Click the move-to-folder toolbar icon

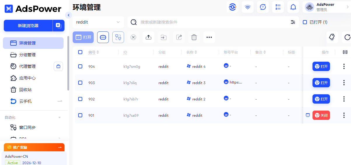pyautogui.click(x=164, y=37)
